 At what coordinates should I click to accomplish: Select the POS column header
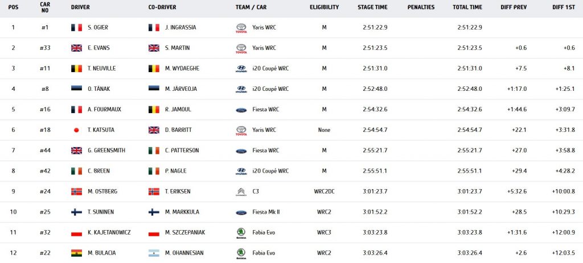click(13, 7)
